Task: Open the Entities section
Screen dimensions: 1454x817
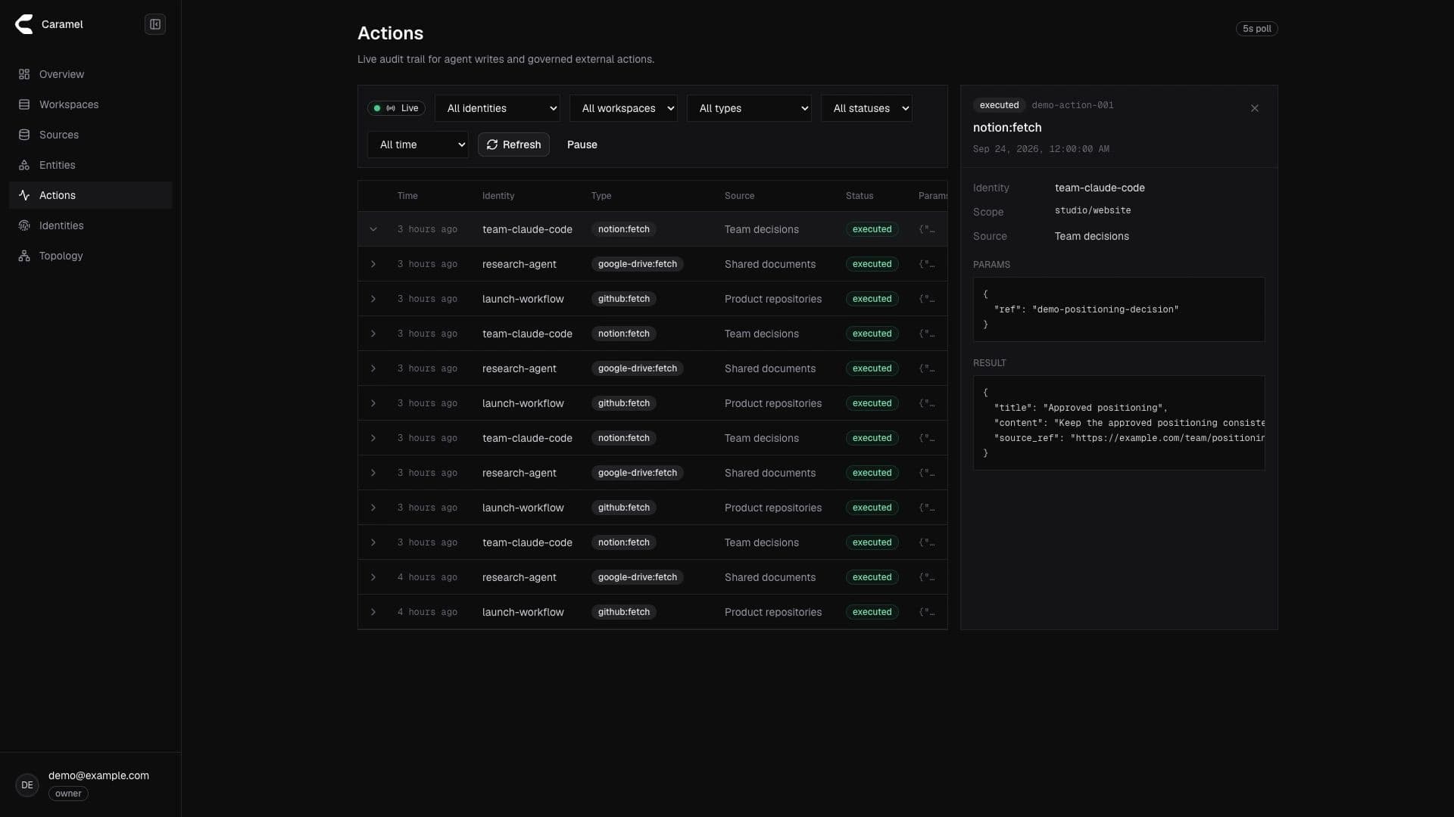Action: [90, 165]
